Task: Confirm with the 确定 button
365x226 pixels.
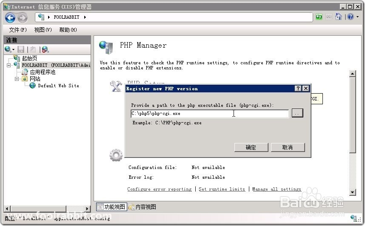Action: coord(251,147)
